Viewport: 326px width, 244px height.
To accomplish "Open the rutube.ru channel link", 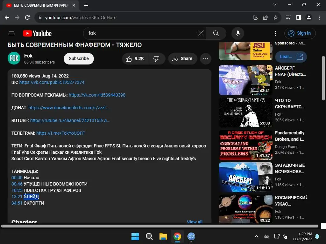I will [x=70, y=120].
